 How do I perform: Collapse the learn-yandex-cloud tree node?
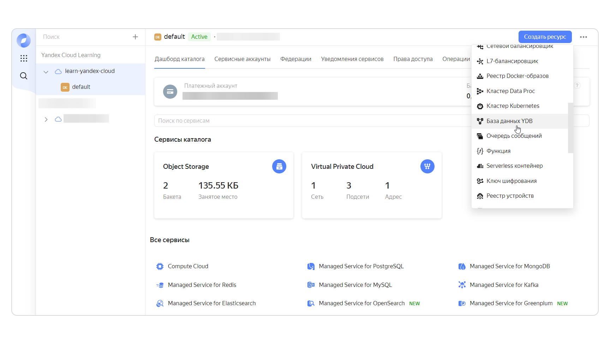[46, 72]
